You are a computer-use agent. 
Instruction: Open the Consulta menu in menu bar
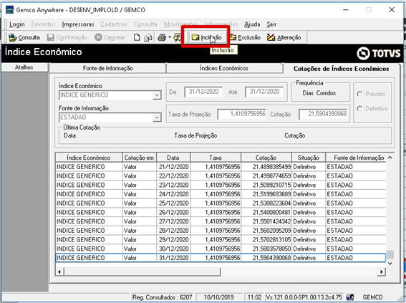pyautogui.click(x=145, y=24)
